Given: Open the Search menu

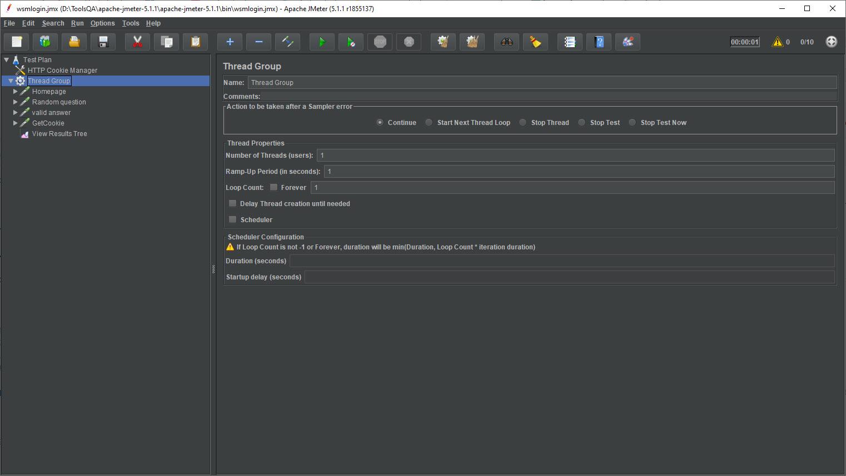Looking at the screenshot, I should [x=53, y=23].
